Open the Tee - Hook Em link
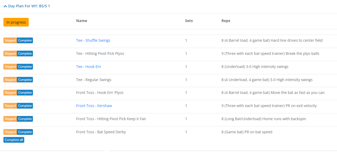This screenshot has height=154, width=337. [88, 67]
